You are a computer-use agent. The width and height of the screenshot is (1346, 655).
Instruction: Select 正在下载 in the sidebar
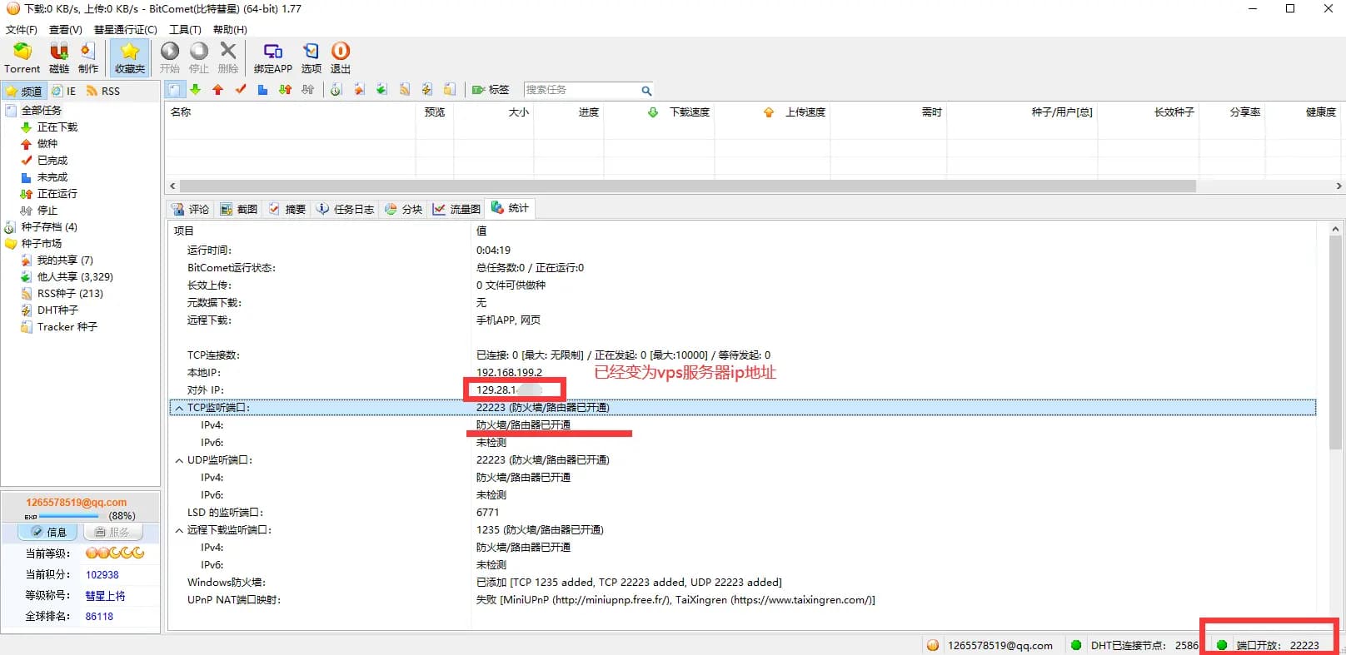tap(57, 127)
